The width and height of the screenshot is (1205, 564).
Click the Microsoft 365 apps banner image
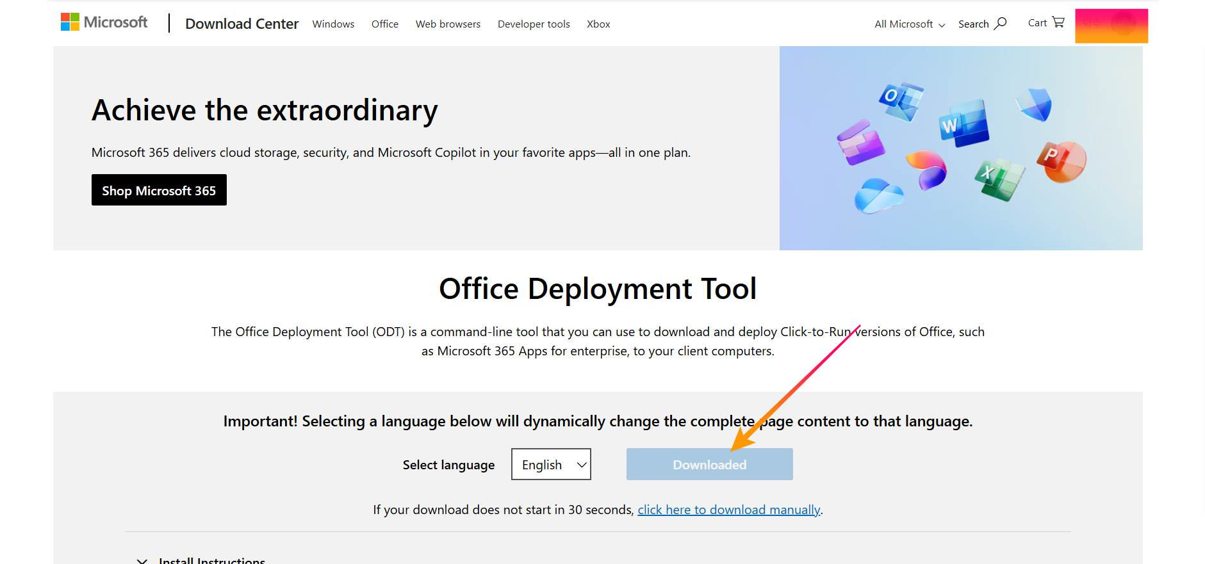(x=961, y=148)
